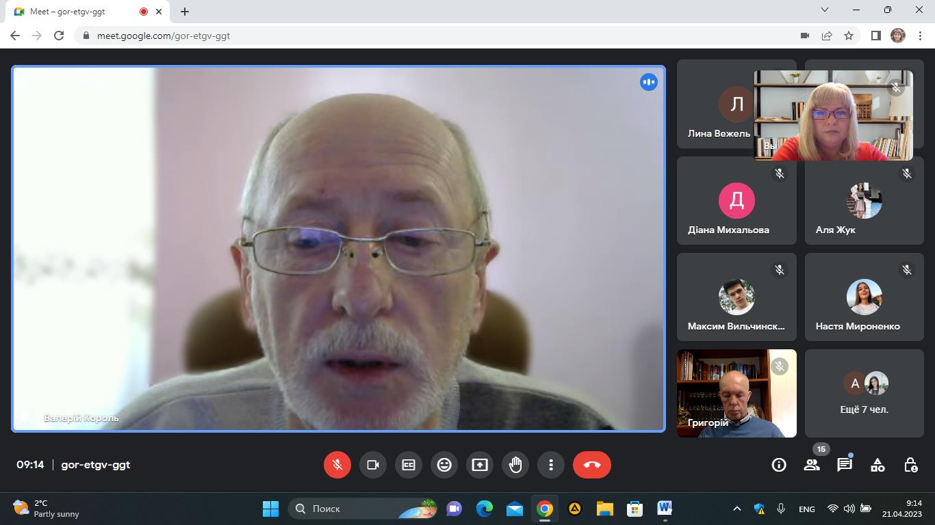935x525 pixels.
Task: Open the Chat app in taskbar
Action: pos(454,509)
